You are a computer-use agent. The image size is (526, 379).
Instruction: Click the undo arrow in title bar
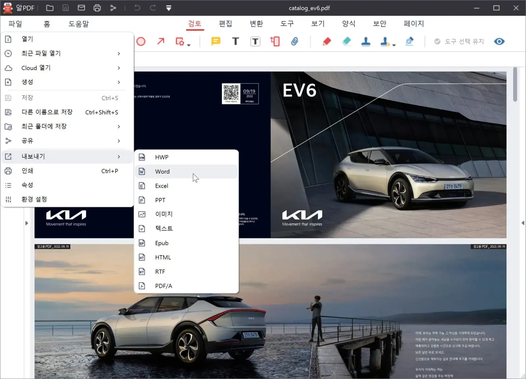137,8
